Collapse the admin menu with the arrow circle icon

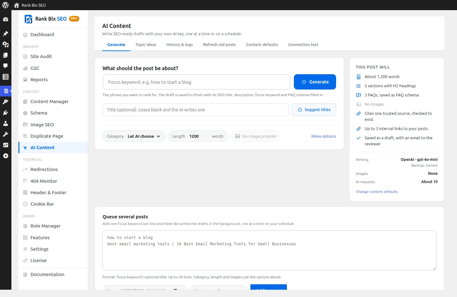point(5,156)
